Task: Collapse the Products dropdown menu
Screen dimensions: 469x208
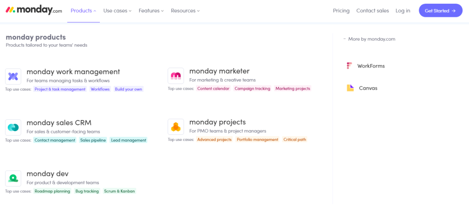Action: (x=83, y=11)
